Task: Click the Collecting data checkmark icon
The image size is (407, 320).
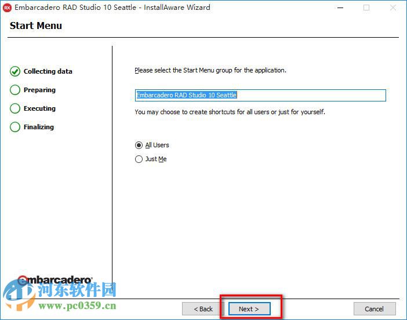Action: click(x=15, y=71)
